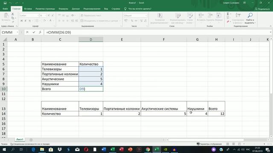This screenshot has width=273, height=153.
Task: Switch to the Рецензирование tab
Action: click(x=92, y=8)
